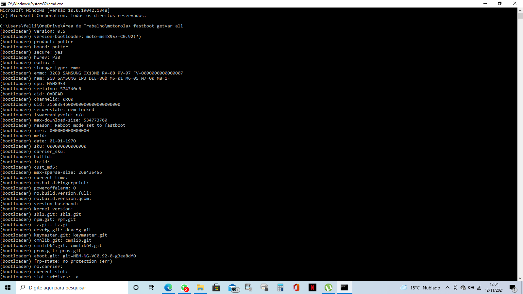Click line 'storage-type: emmc'
This screenshot has height=294, width=523.
(41, 68)
